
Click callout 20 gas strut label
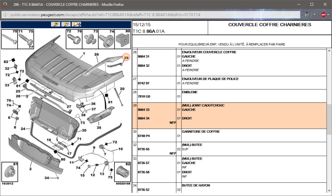pos(122,89)
